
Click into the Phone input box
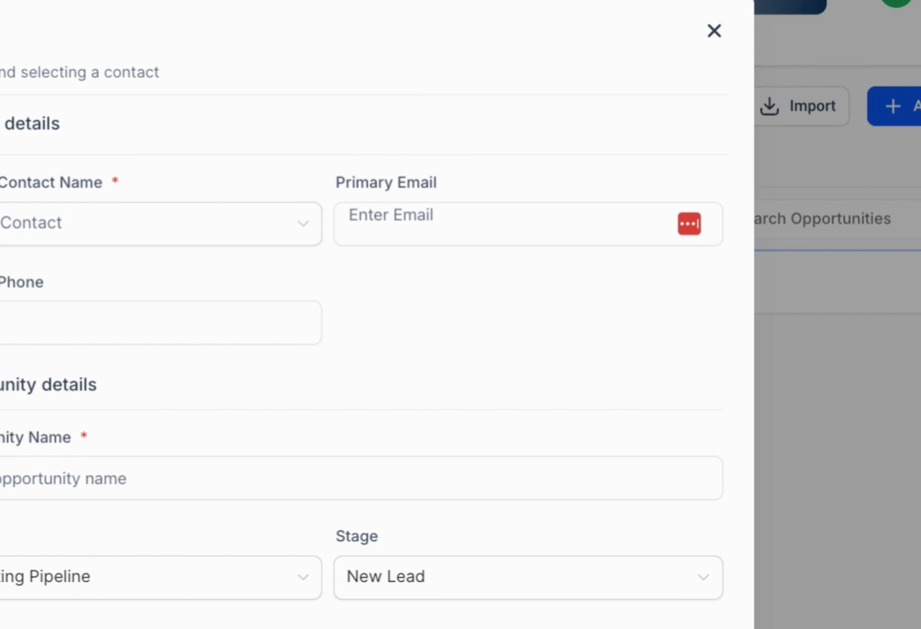tap(157, 323)
